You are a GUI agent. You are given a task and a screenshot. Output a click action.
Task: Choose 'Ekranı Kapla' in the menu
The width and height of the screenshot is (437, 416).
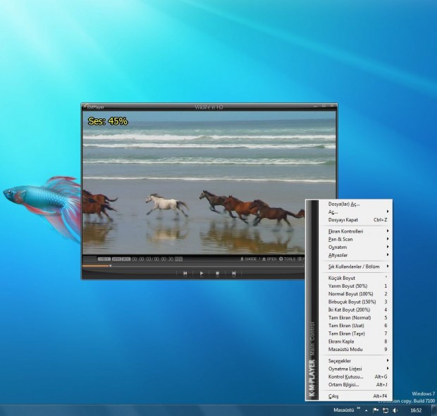[355, 341]
